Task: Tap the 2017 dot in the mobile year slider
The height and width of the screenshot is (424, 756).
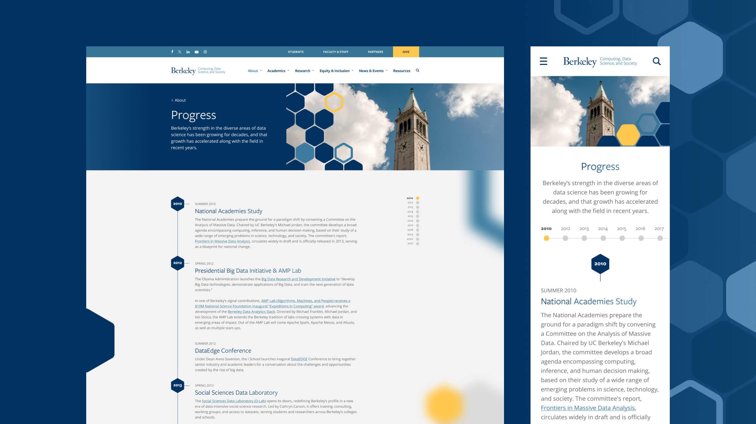Action: [x=660, y=238]
